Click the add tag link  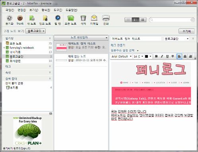tap(118, 45)
